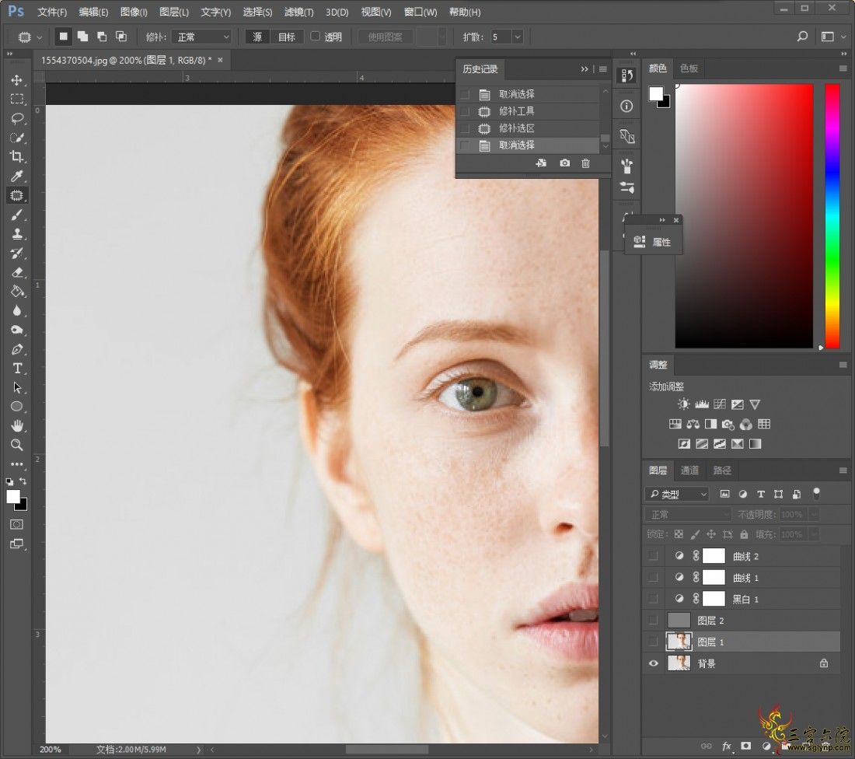Screen dimensions: 855x759
Task: Open Layers panel flyout menu
Action: (843, 470)
